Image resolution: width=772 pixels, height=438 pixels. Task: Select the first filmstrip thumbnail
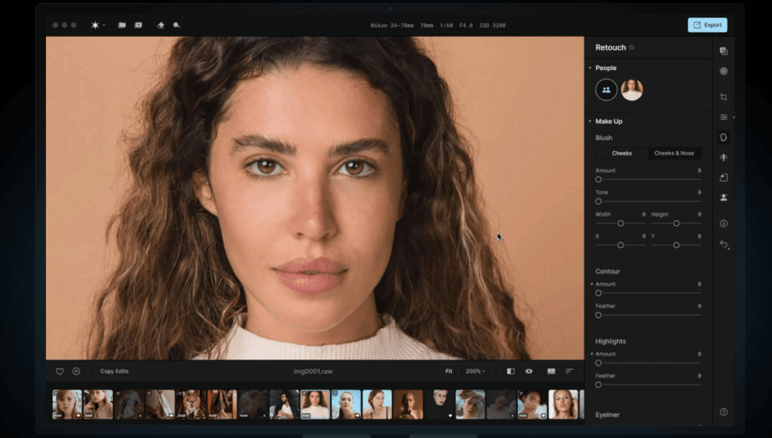click(67, 405)
